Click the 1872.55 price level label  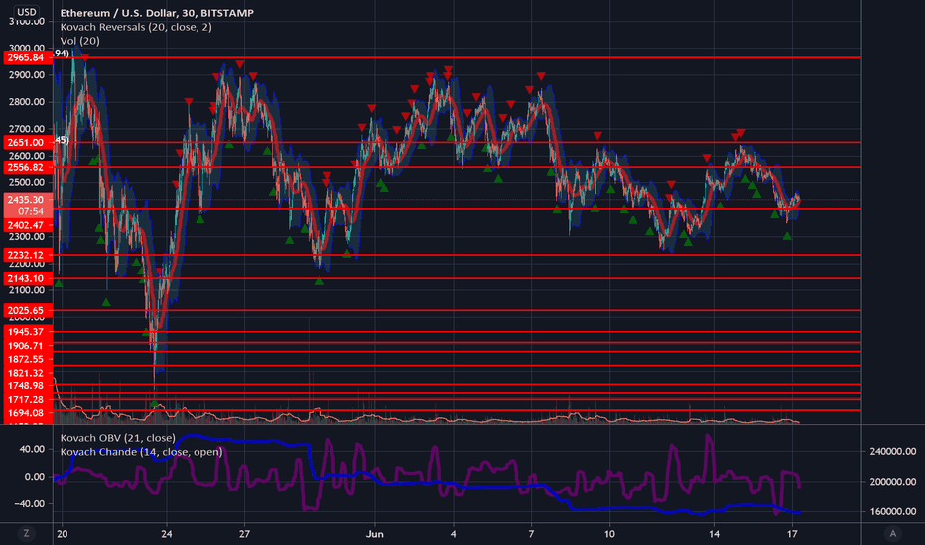click(x=26, y=359)
